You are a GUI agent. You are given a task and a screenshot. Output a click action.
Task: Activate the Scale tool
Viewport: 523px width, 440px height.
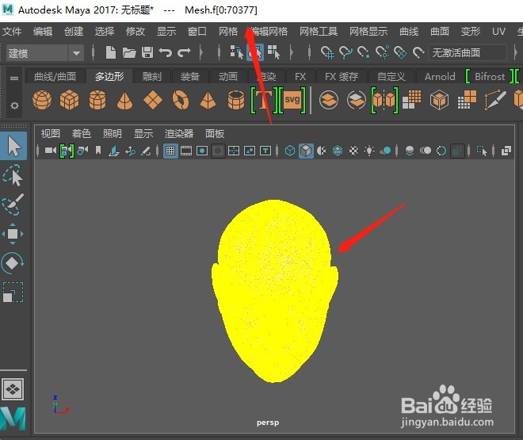tap(13, 293)
